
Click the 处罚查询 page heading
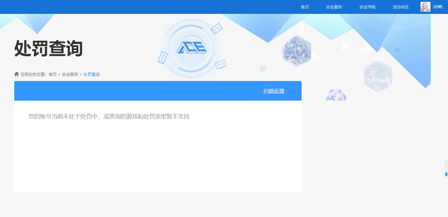click(x=48, y=48)
